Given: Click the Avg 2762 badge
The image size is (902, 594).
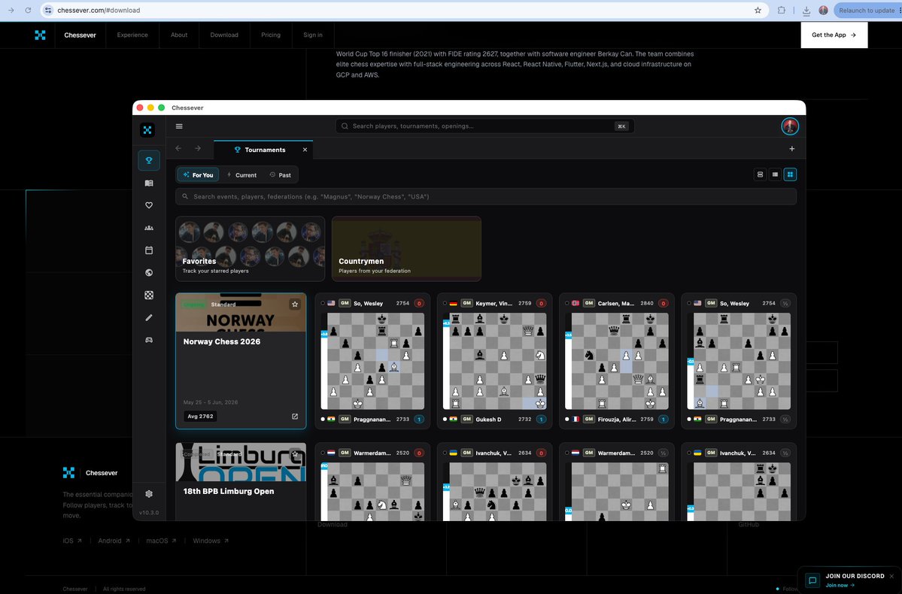Looking at the screenshot, I should (200, 417).
